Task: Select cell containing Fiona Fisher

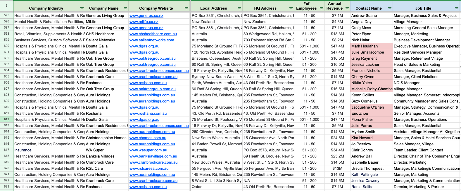Action: [372, 120]
